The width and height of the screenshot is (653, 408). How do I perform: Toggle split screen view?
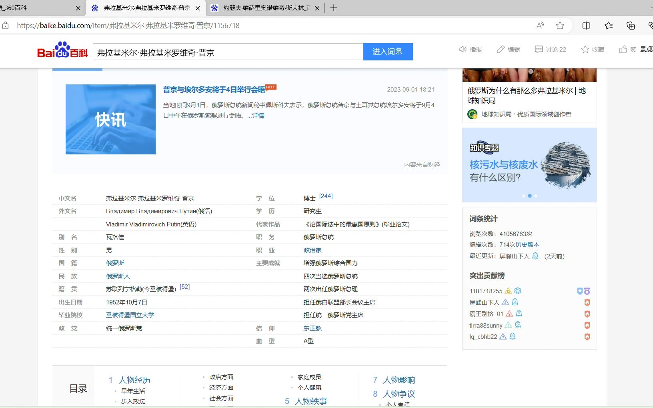point(586,26)
